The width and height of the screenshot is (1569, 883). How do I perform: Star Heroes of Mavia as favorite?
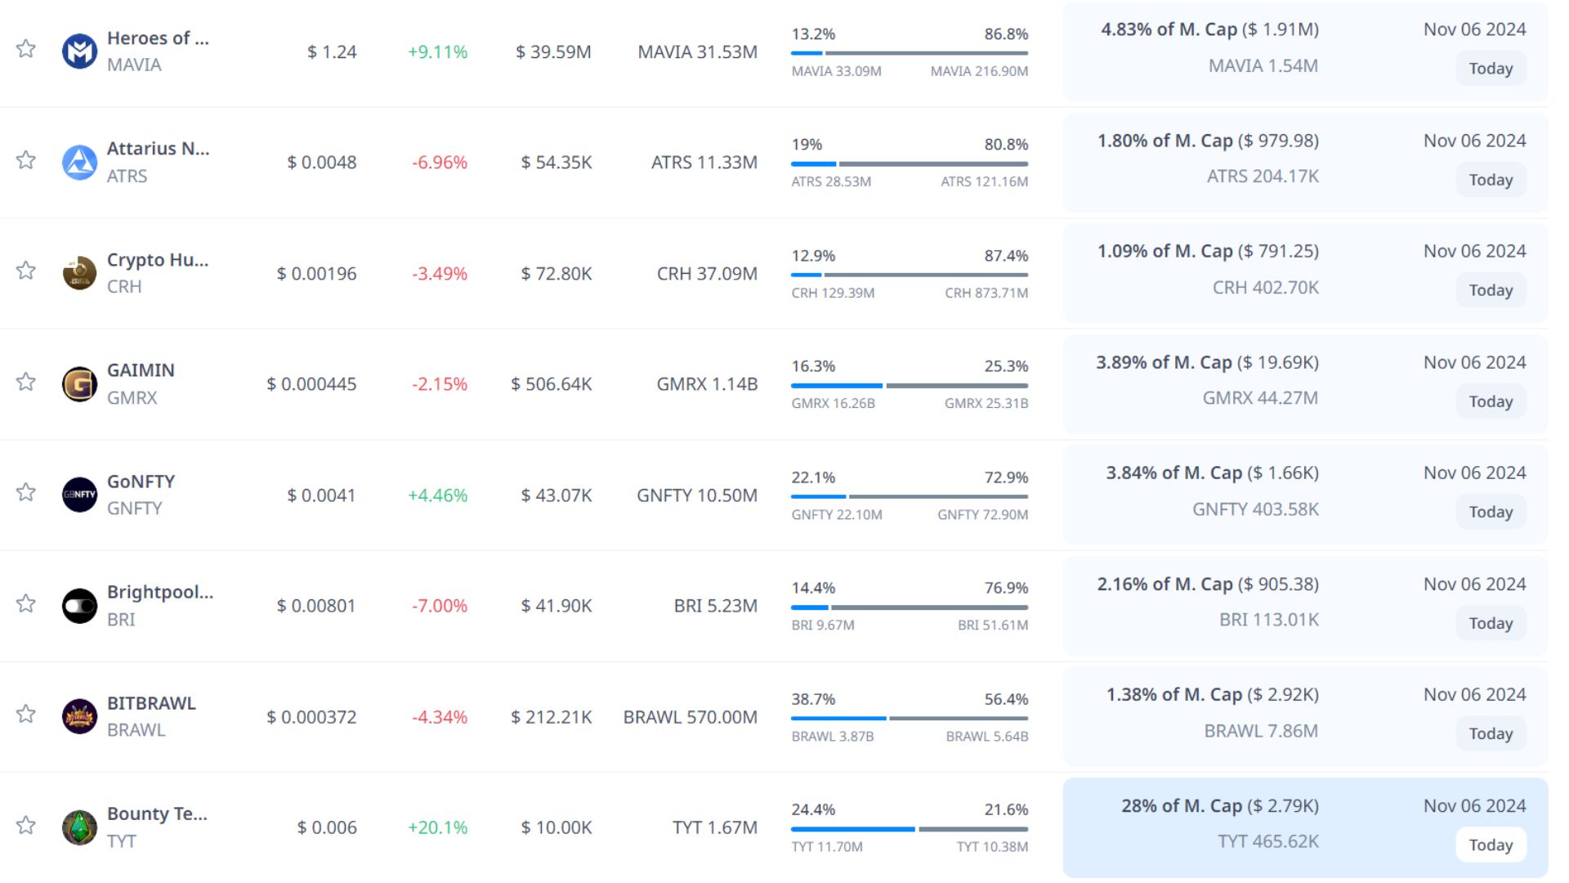tap(26, 49)
